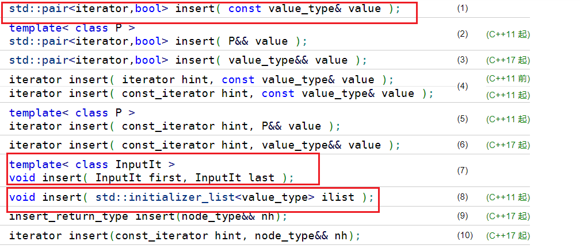This screenshot has width=580, height=249.
Task: Click 'const_iterator hint, P&& value' declaration
Action: [174, 126]
